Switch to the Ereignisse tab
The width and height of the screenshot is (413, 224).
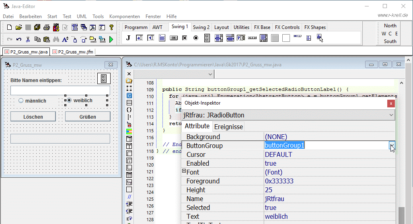(228, 127)
